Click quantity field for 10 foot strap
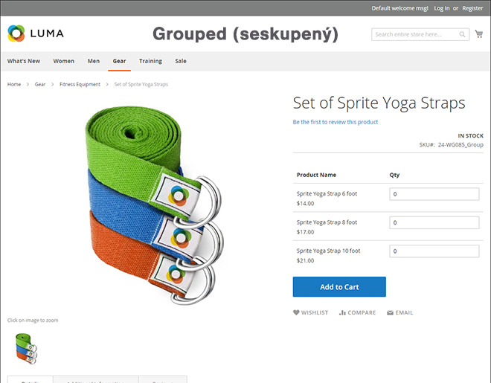This screenshot has width=491, height=383. (434, 251)
